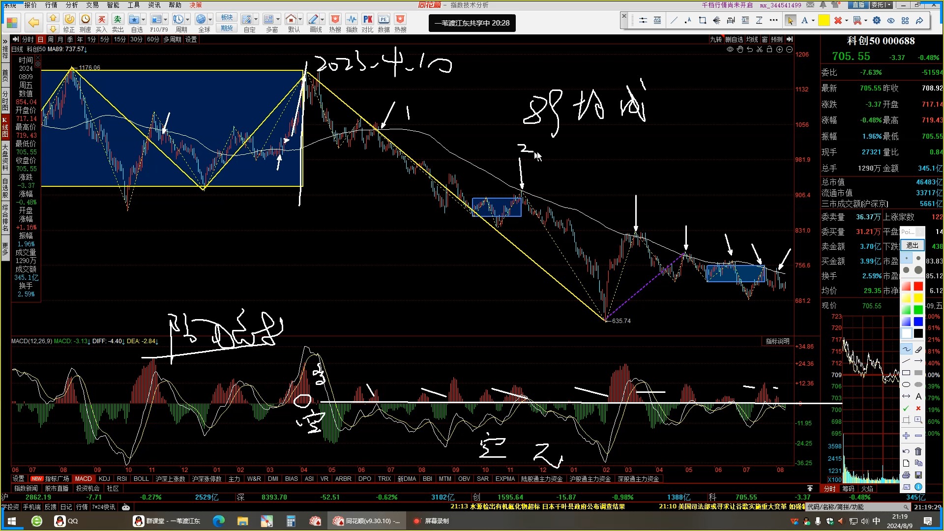Open the QQ app in the Windows taskbar

coord(66,521)
